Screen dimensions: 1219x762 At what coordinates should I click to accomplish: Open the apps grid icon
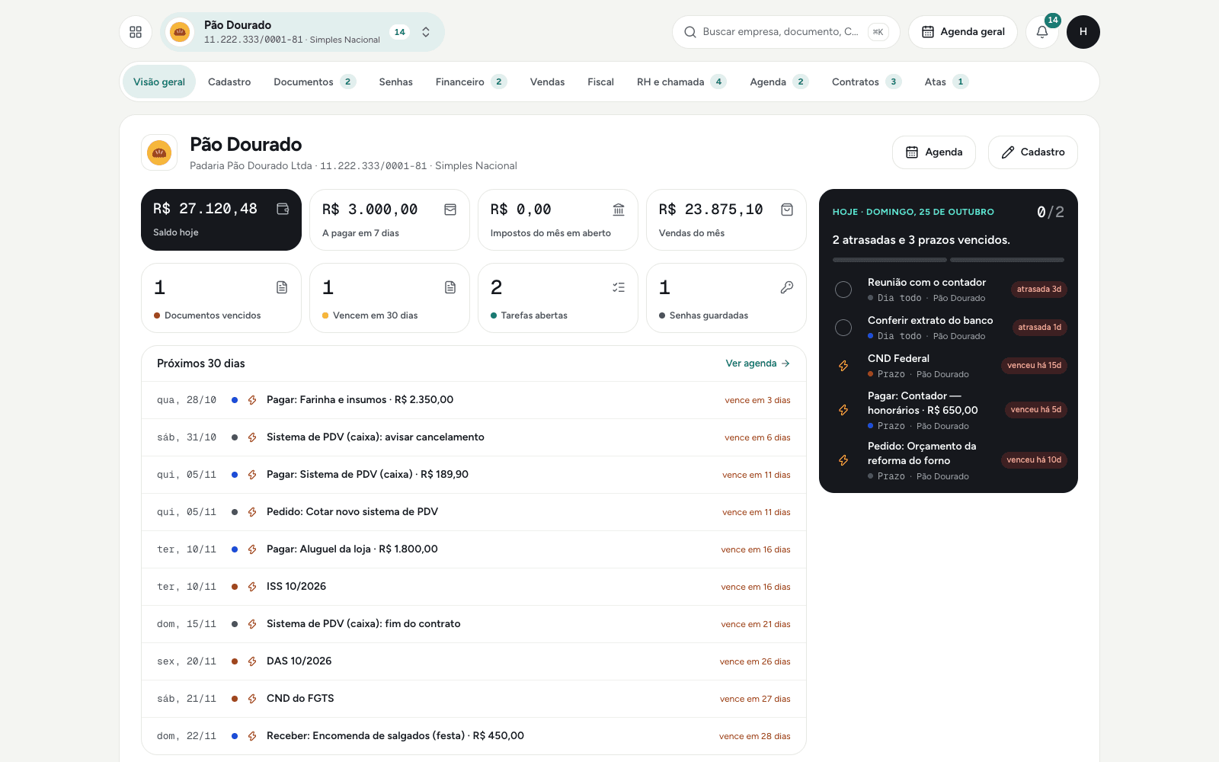[x=136, y=32]
